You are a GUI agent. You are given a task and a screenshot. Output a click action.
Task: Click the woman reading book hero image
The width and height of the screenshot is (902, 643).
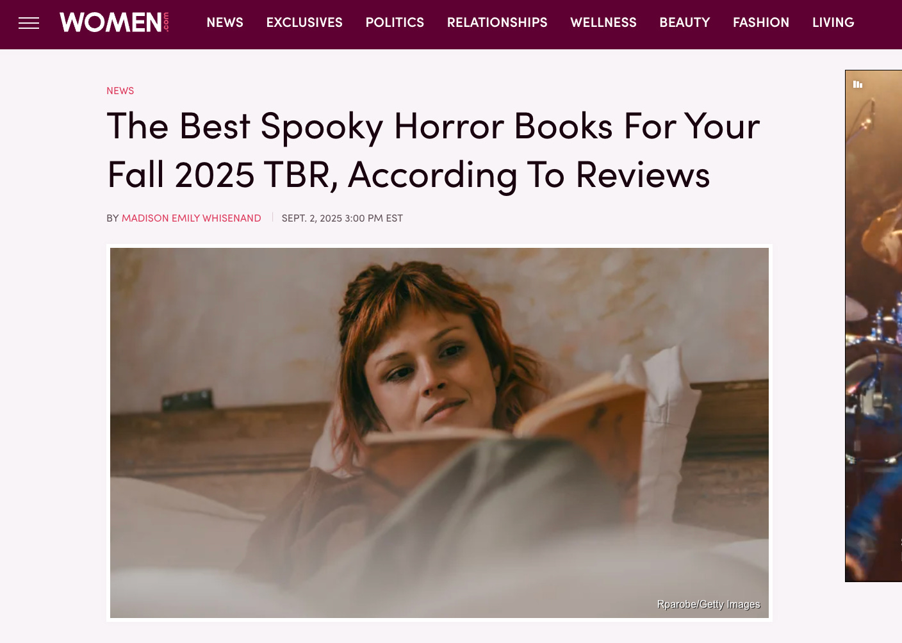(x=439, y=433)
